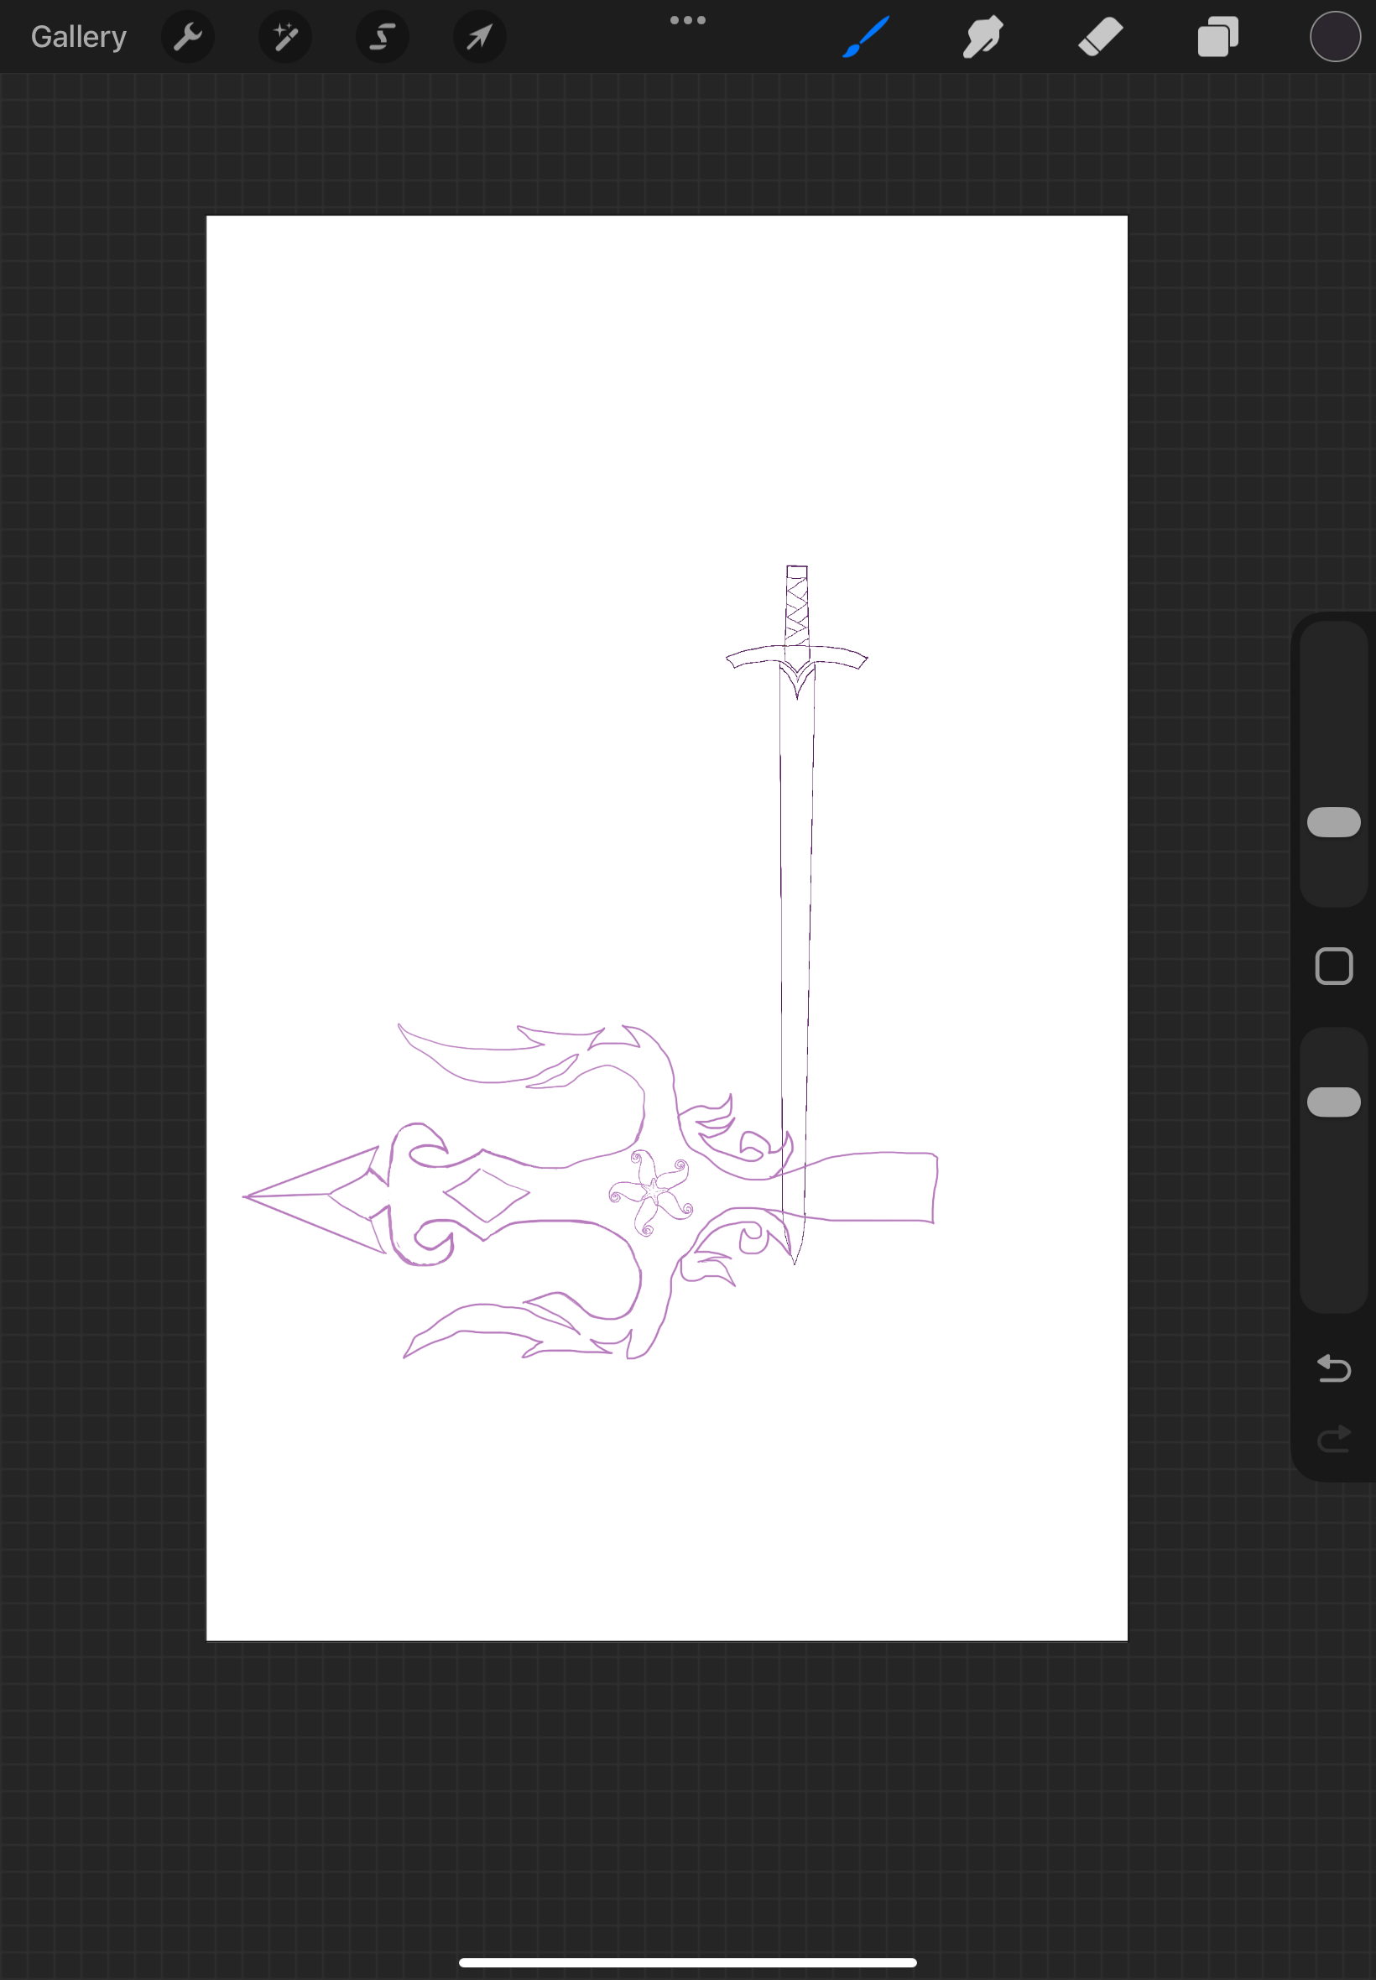1376x1980 pixels.
Task: Tap the square Modify button in sidebar
Action: (1333, 966)
